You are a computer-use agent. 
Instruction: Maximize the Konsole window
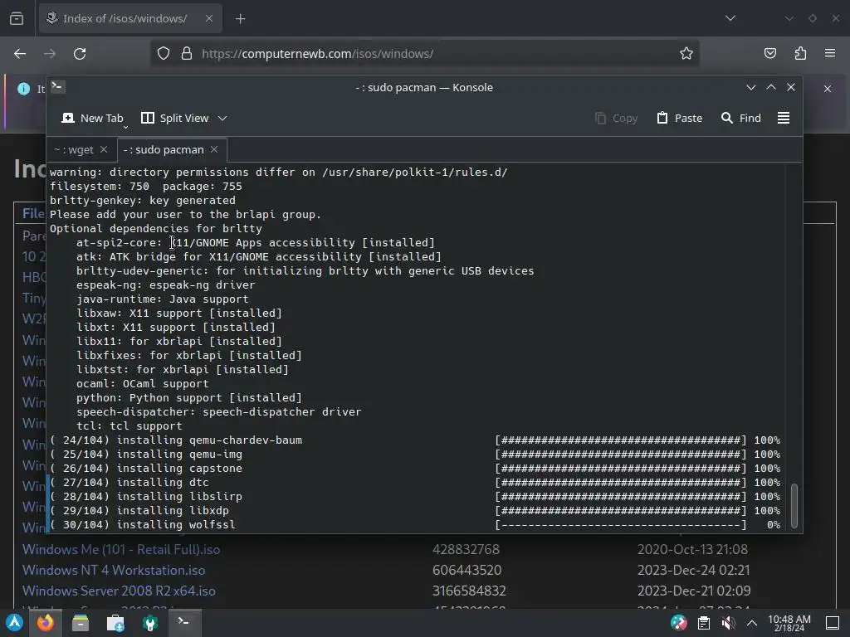pyautogui.click(x=771, y=87)
